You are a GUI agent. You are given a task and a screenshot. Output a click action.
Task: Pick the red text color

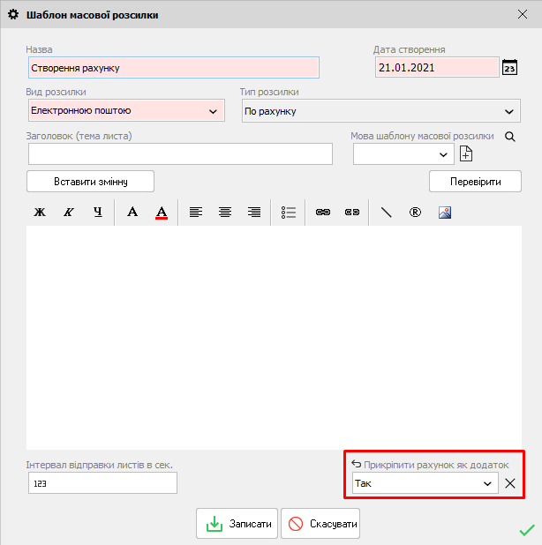click(x=162, y=213)
